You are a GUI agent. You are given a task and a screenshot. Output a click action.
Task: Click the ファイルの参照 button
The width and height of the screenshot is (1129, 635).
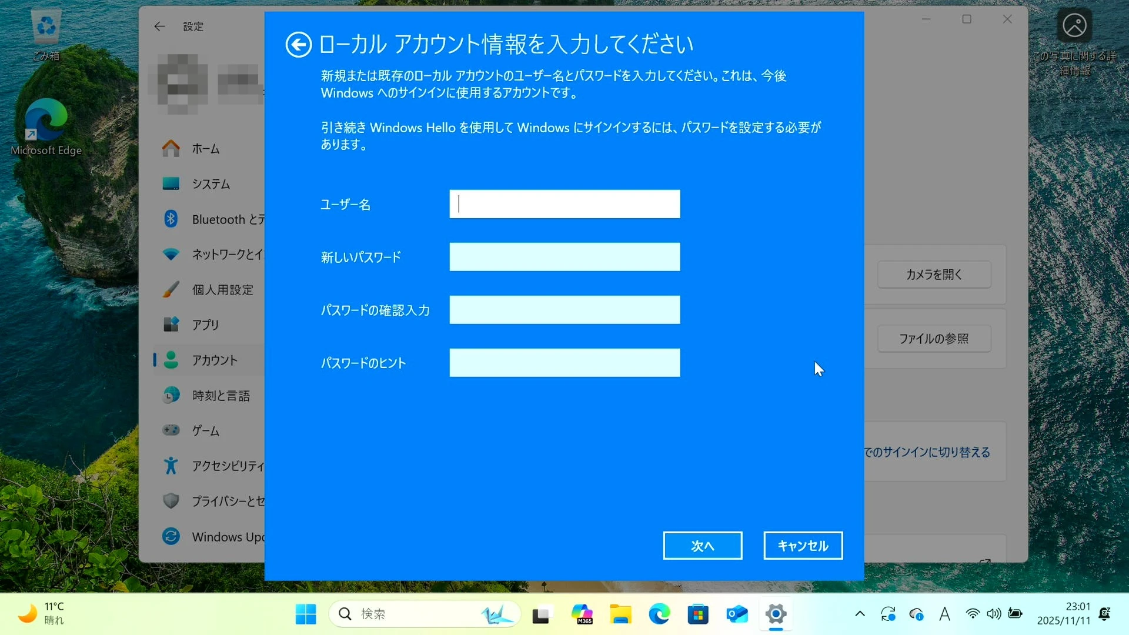[x=934, y=339]
